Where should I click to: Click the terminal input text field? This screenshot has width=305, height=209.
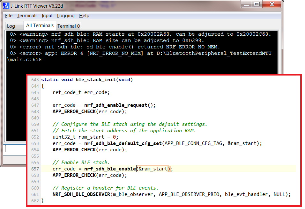(x=15, y=149)
